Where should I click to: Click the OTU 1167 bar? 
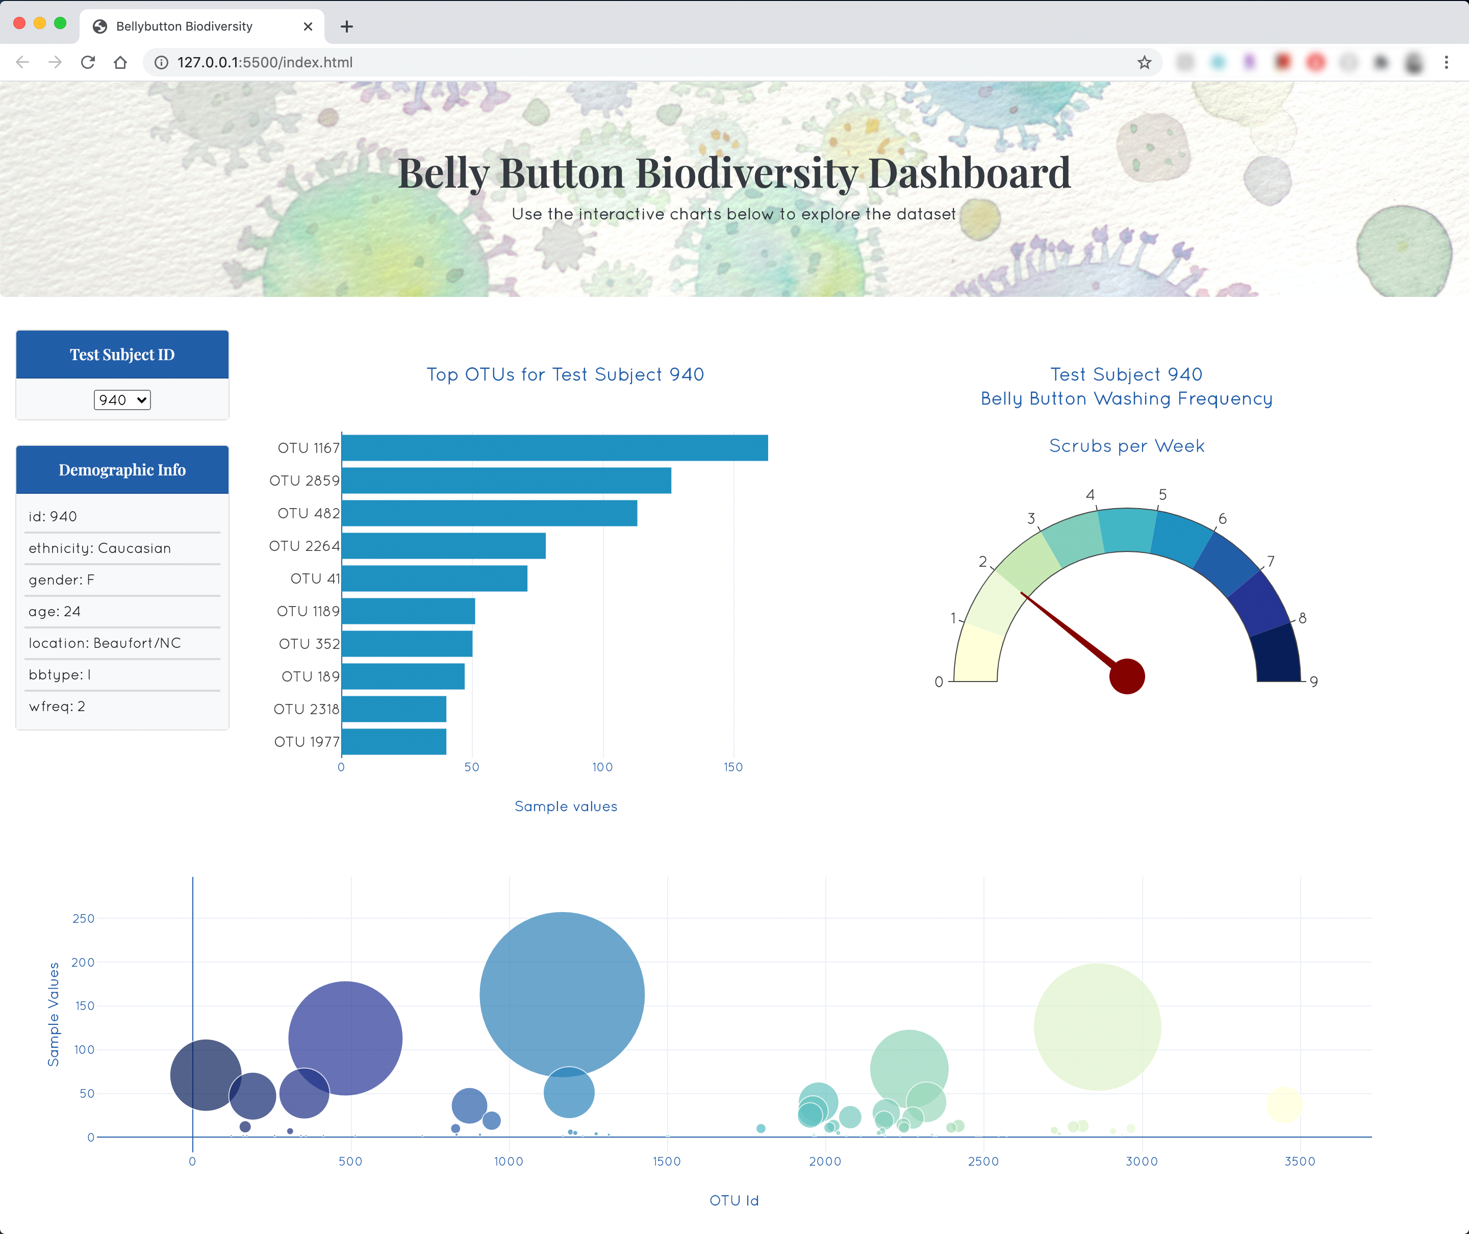[x=554, y=448]
